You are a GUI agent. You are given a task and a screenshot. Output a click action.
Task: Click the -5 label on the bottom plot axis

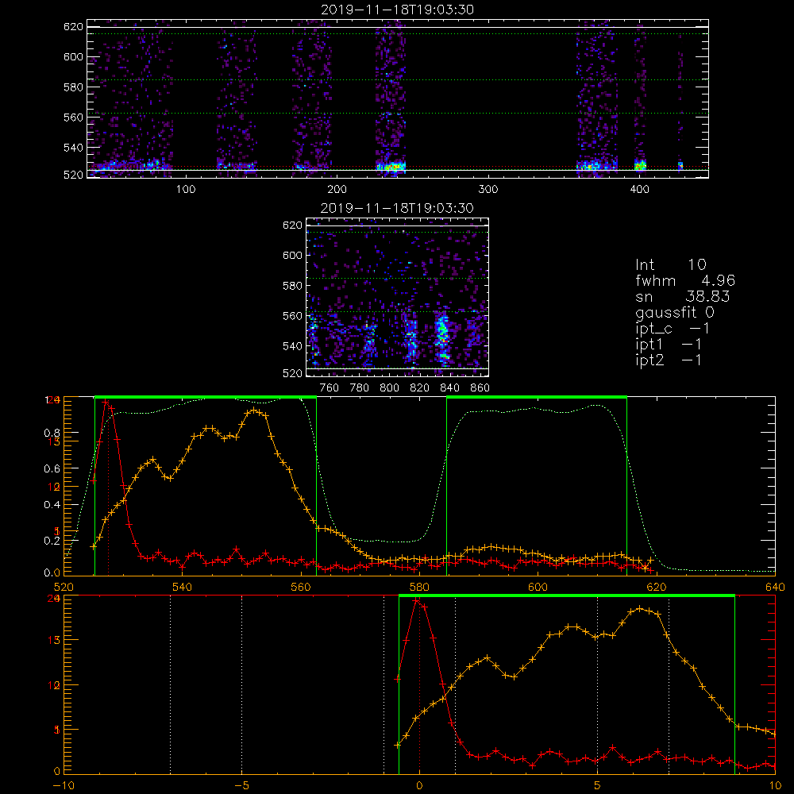pos(241,786)
